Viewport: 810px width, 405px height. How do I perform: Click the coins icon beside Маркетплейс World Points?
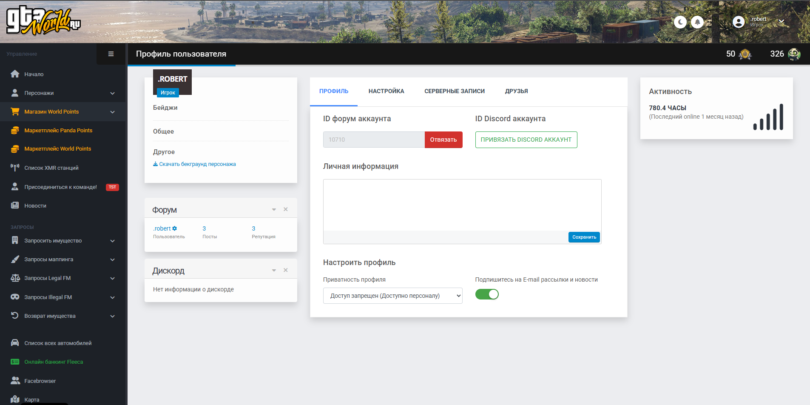[x=15, y=149]
